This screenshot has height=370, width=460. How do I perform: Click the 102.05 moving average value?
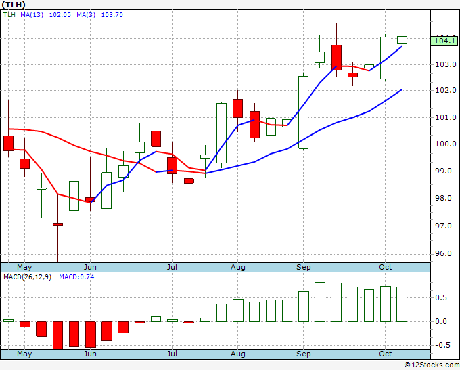(x=60, y=15)
